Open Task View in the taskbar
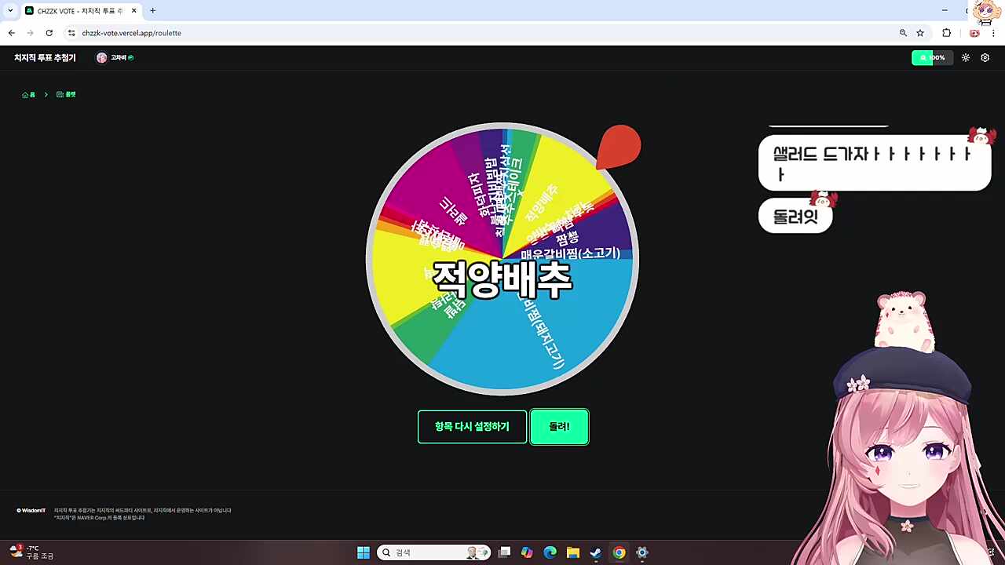This screenshot has height=565, width=1005. coord(505,552)
